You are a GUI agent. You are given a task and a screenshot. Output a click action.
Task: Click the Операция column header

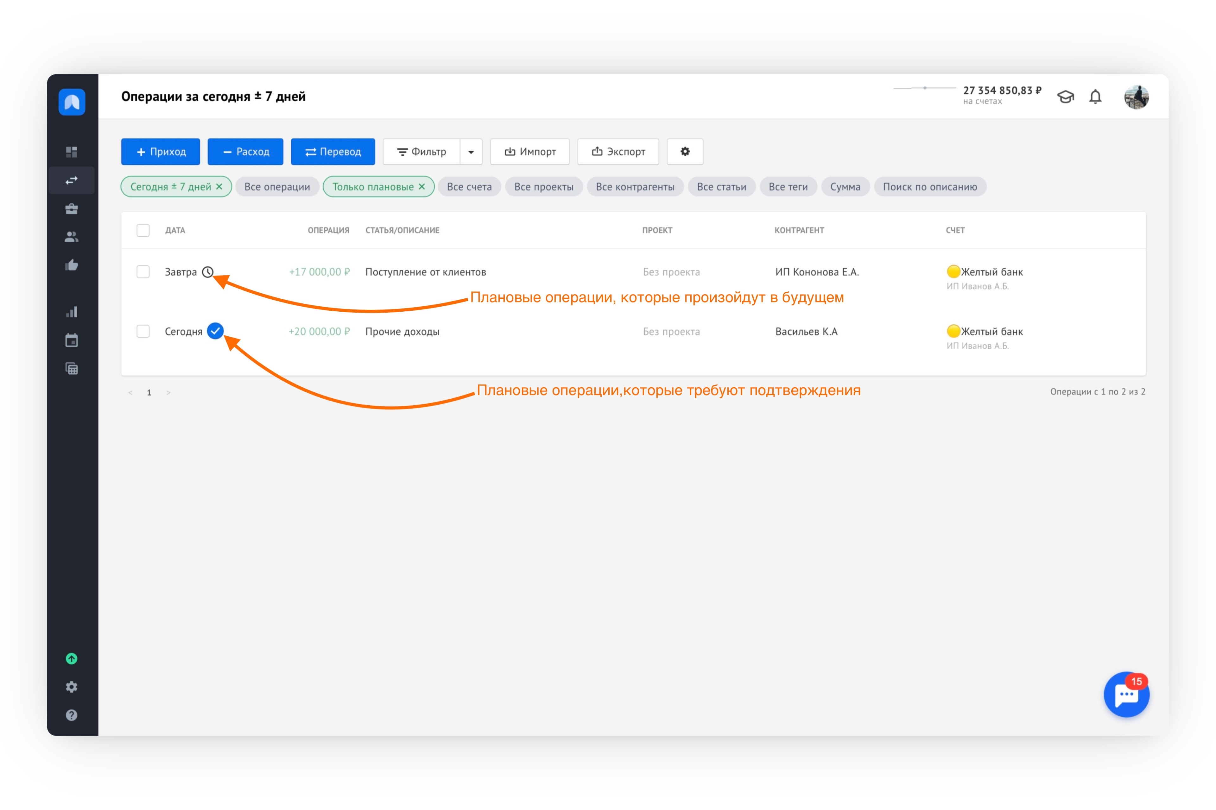tap(328, 230)
